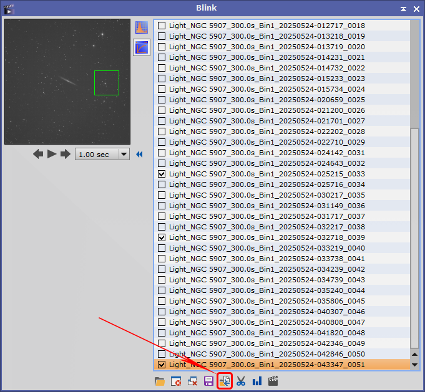Check the box for file ending _0042

162,269
